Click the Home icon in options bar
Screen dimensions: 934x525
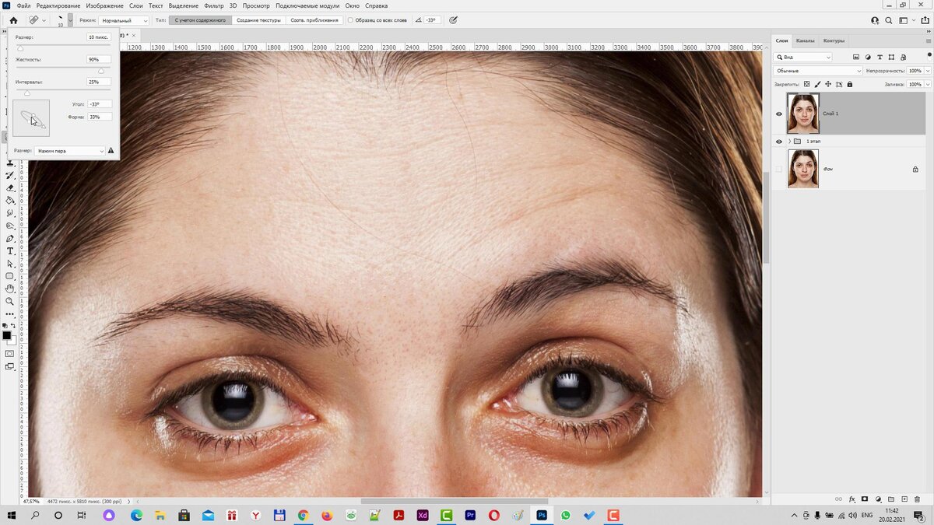click(13, 20)
